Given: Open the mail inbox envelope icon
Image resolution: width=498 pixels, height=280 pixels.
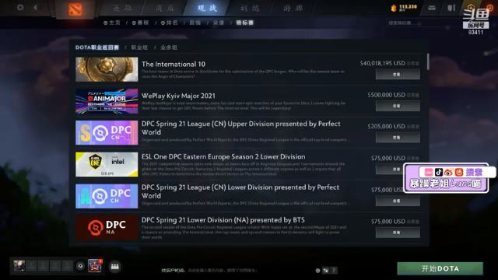Looking at the screenshot, I should click(x=432, y=8).
